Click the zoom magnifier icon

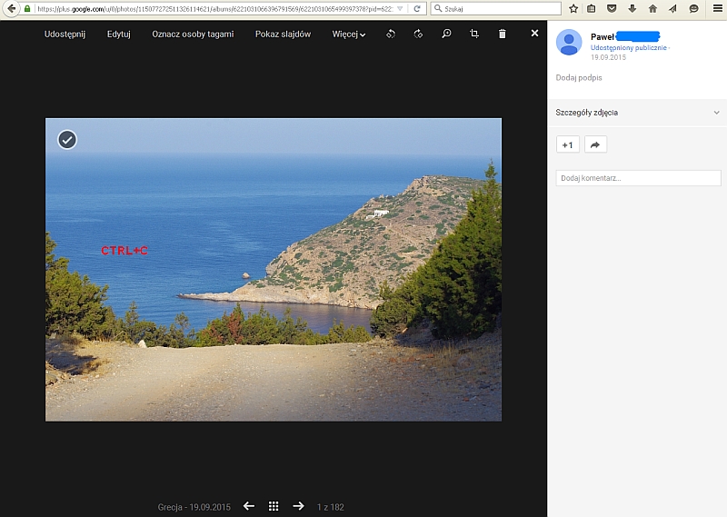(x=446, y=34)
